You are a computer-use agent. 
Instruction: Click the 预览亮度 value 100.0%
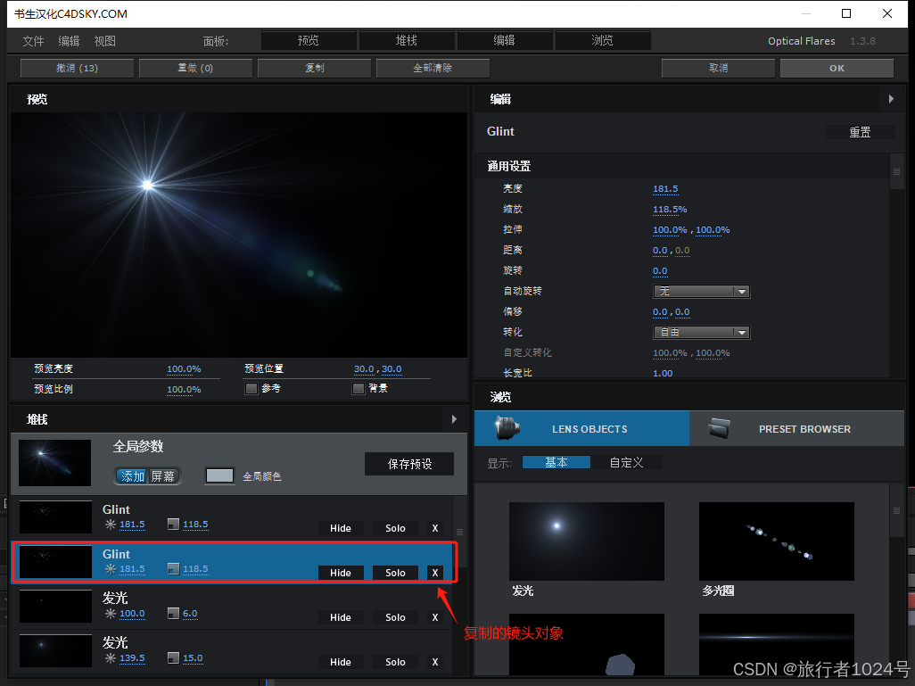[184, 369]
